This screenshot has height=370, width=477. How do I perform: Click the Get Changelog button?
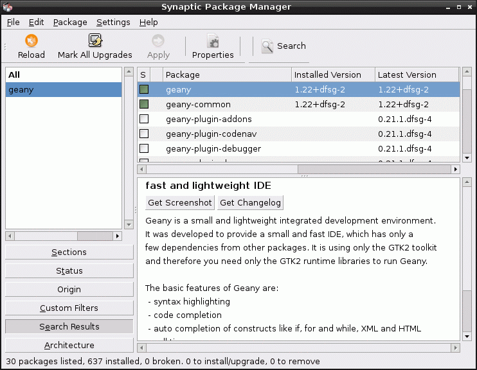coord(250,203)
